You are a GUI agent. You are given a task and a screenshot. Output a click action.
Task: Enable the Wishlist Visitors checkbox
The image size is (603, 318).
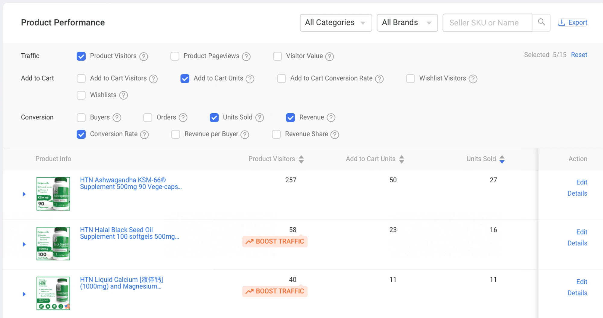click(410, 79)
